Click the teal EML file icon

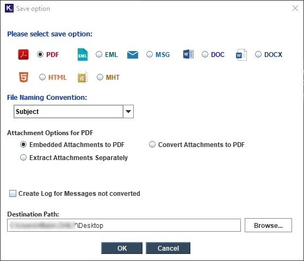coord(83,55)
